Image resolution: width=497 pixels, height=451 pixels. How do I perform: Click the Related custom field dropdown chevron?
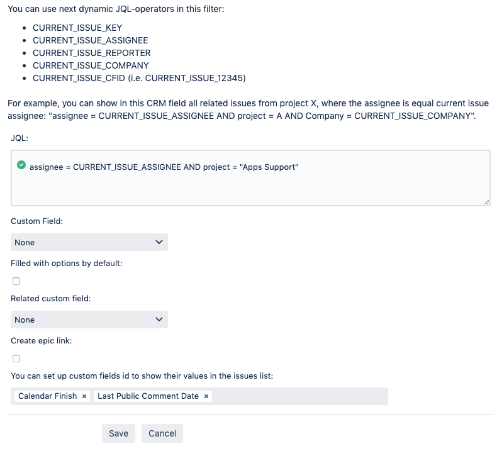coord(159,320)
